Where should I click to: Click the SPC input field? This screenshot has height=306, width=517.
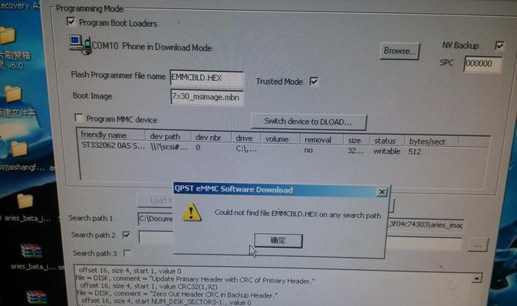(x=482, y=63)
